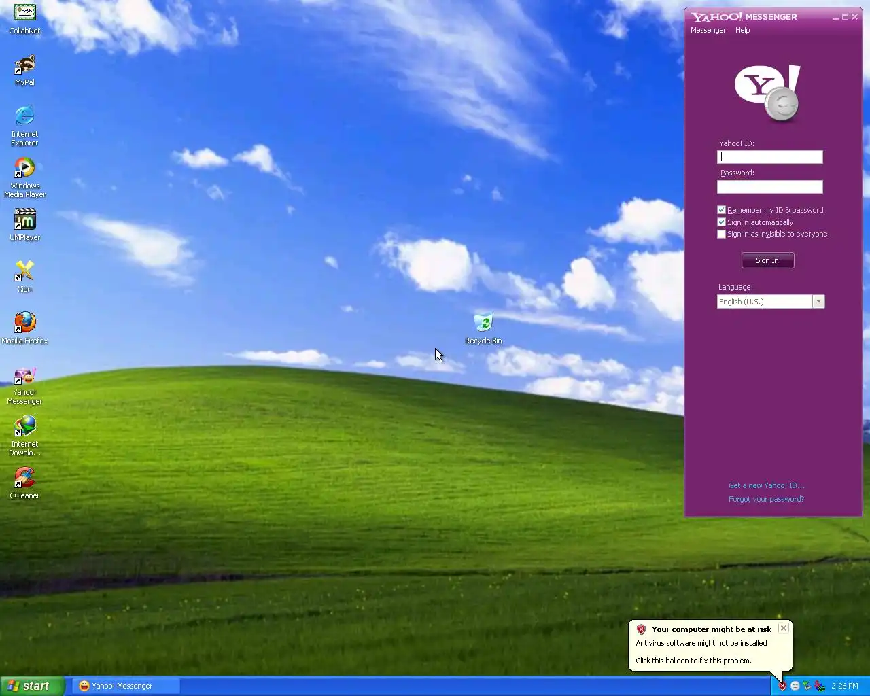The height and width of the screenshot is (696, 870).
Task: Select the Xion desktop shortcut
Action: pyautogui.click(x=24, y=277)
